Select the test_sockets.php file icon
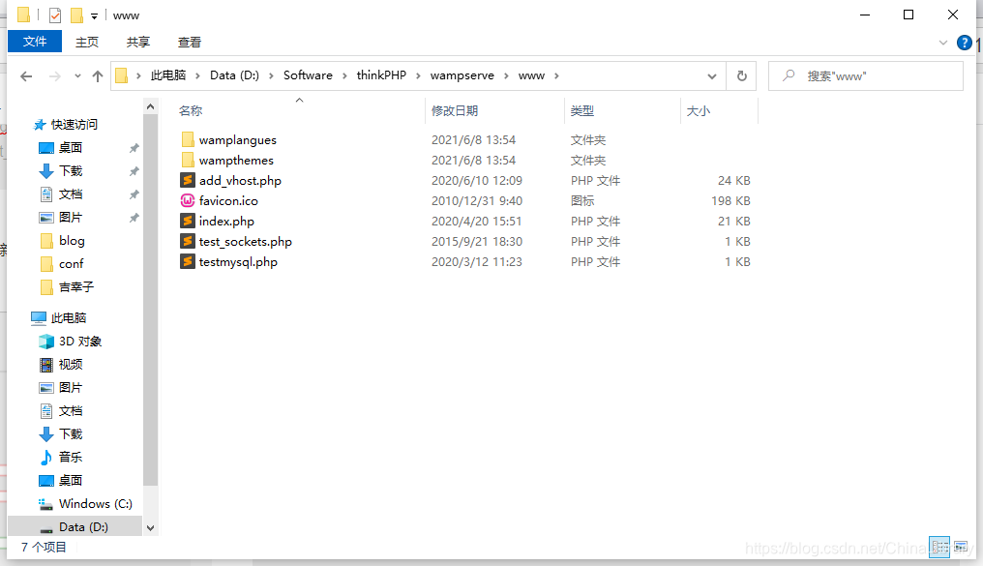Viewport: 983px width, 566px height. tap(188, 241)
